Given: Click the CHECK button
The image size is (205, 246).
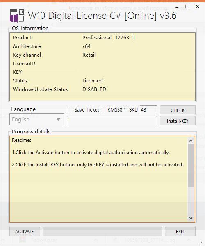Looking at the screenshot, I should tap(178, 110).
